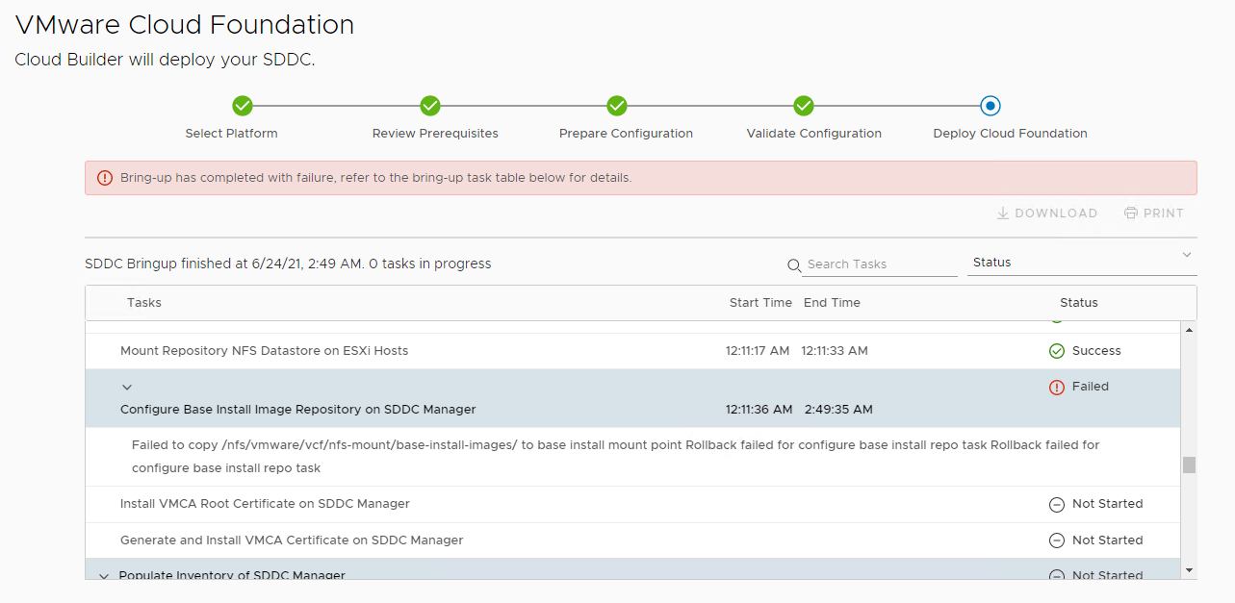This screenshot has width=1235, height=603.
Task: Click Not Started icon for Populate Inventory row
Action: (x=1057, y=575)
